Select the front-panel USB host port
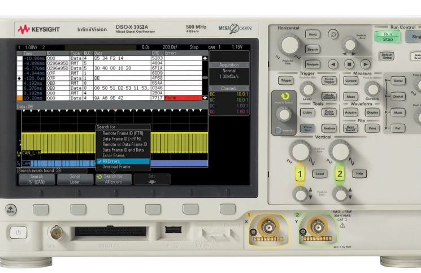 coord(173,230)
